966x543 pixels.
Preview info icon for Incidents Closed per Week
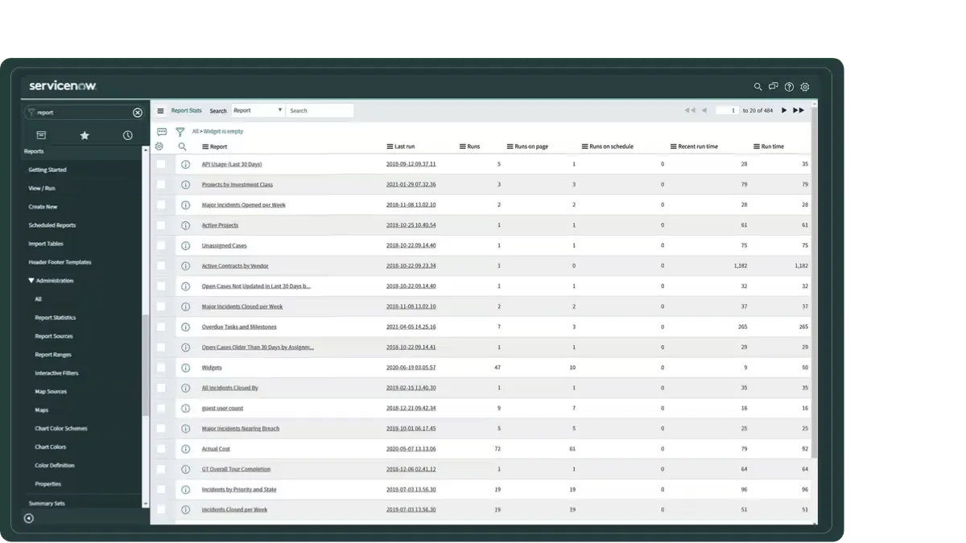pos(185,509)
